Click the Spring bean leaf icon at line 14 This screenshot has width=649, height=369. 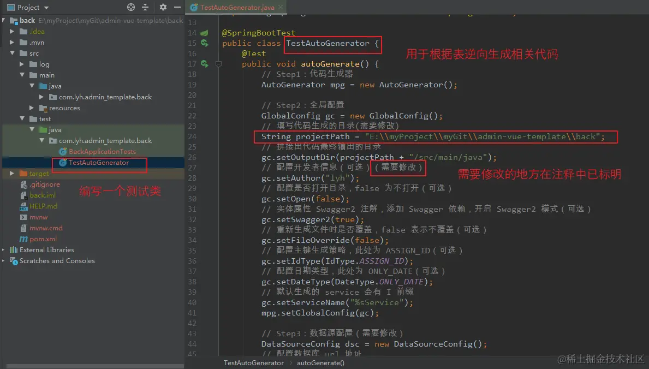(x=205, y=33)
